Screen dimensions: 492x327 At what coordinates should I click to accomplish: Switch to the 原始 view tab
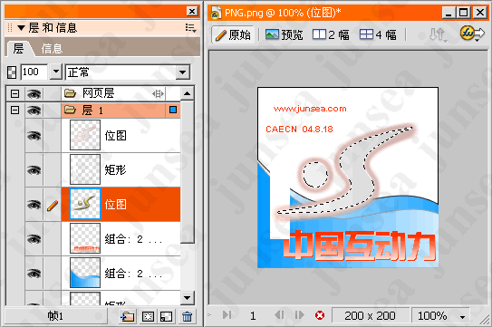pos(233,34)
